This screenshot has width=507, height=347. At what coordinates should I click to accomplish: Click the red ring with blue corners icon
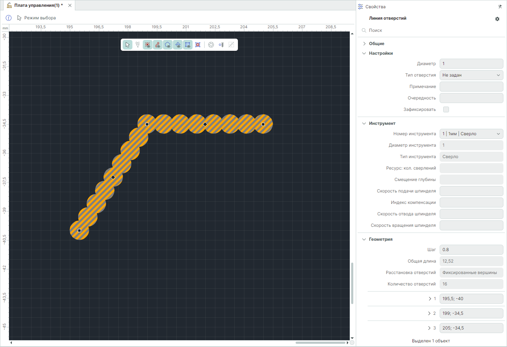click(x=198, y=45)
